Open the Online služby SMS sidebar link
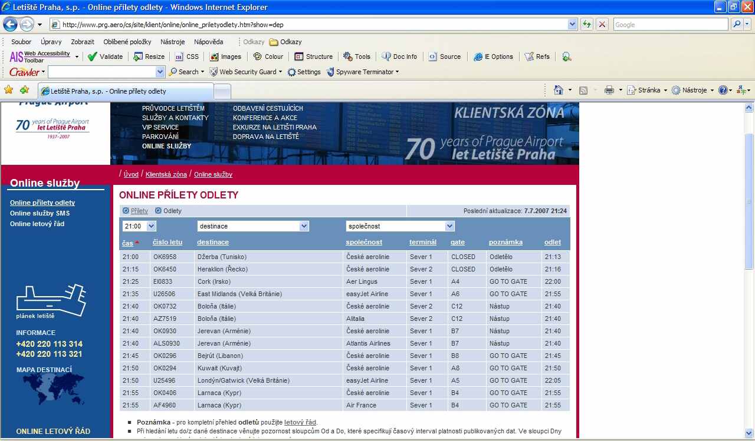This screenshot has width=755, height=441. pyautogui.click(x=40, y=213)
